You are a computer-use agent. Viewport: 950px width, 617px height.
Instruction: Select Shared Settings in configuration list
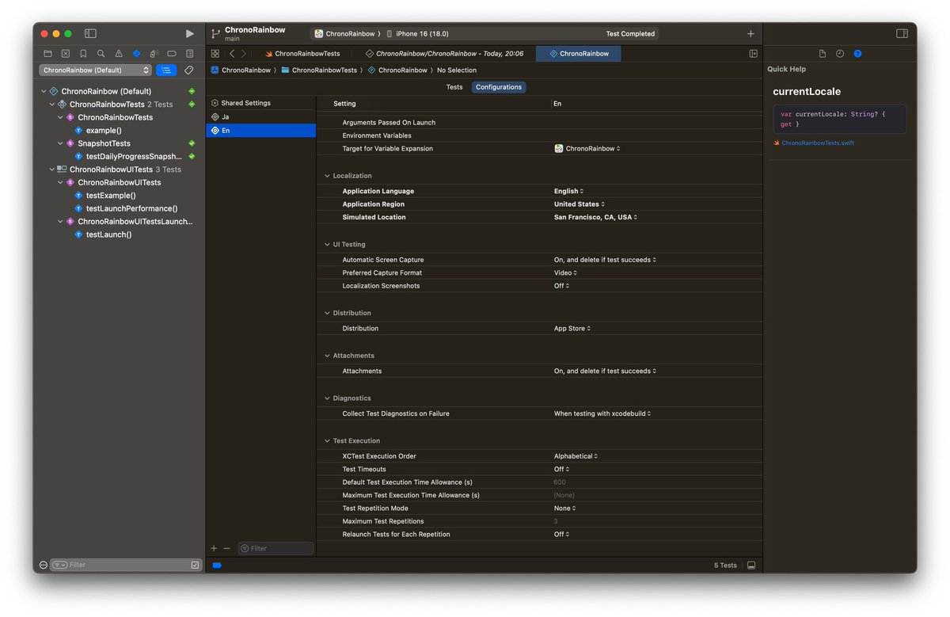point(261,103)
